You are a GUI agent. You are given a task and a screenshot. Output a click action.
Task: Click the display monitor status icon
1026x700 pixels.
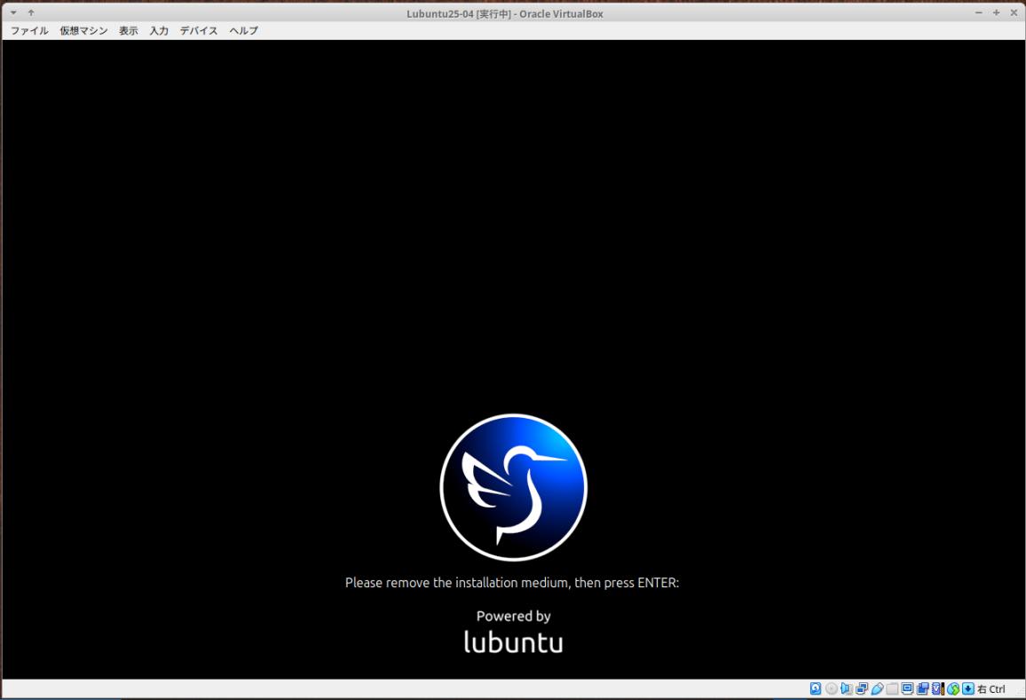tap(908, 688)
